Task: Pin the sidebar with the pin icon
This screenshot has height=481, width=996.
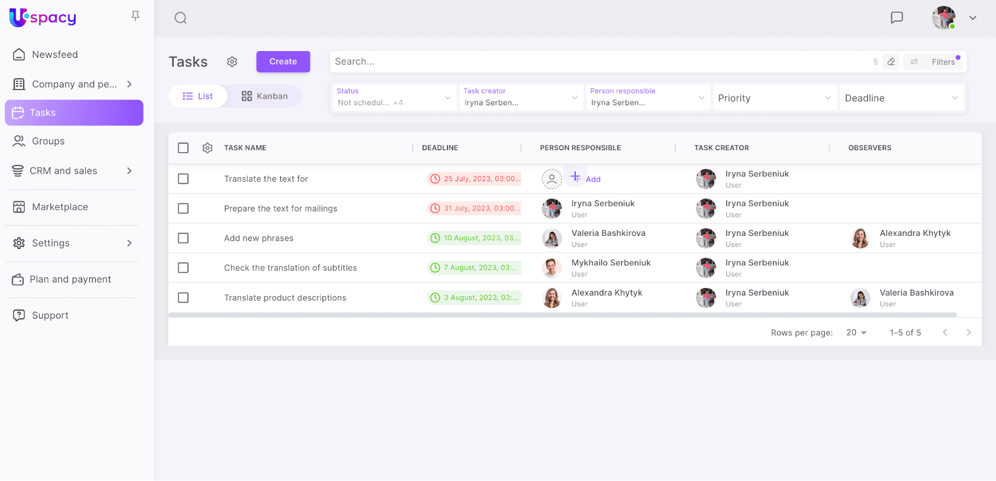Action: [135, 16]
